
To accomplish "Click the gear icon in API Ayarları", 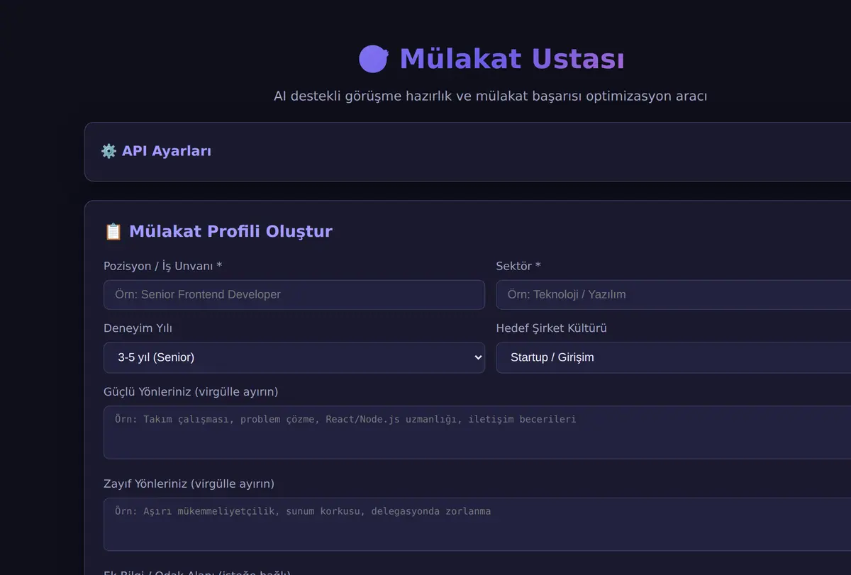I will point(109,151).
